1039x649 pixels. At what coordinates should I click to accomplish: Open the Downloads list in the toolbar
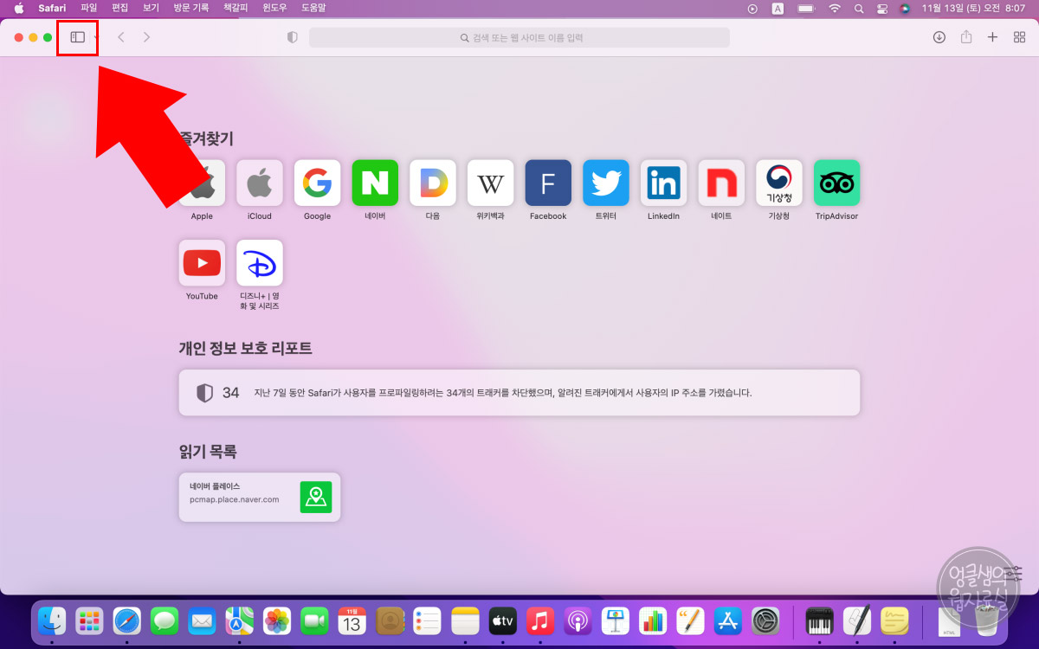(x=939, y=37)
